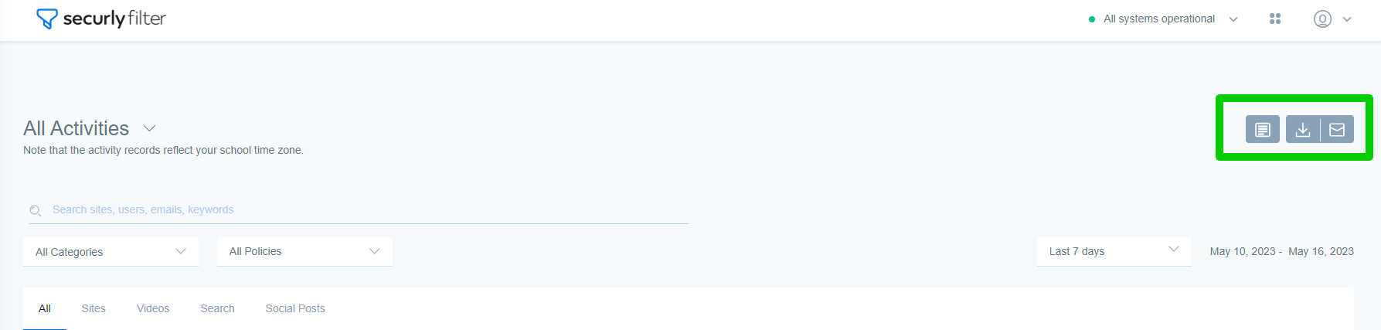1381x330 pixels.
Task: Expand the All systems operational dropdown
Action: 1233,19
